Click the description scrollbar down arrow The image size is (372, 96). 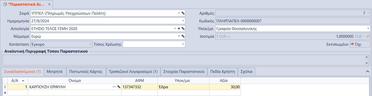(x=367, y=63)
